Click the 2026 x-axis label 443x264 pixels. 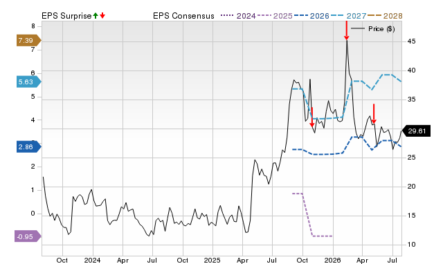tap(332, 260)
